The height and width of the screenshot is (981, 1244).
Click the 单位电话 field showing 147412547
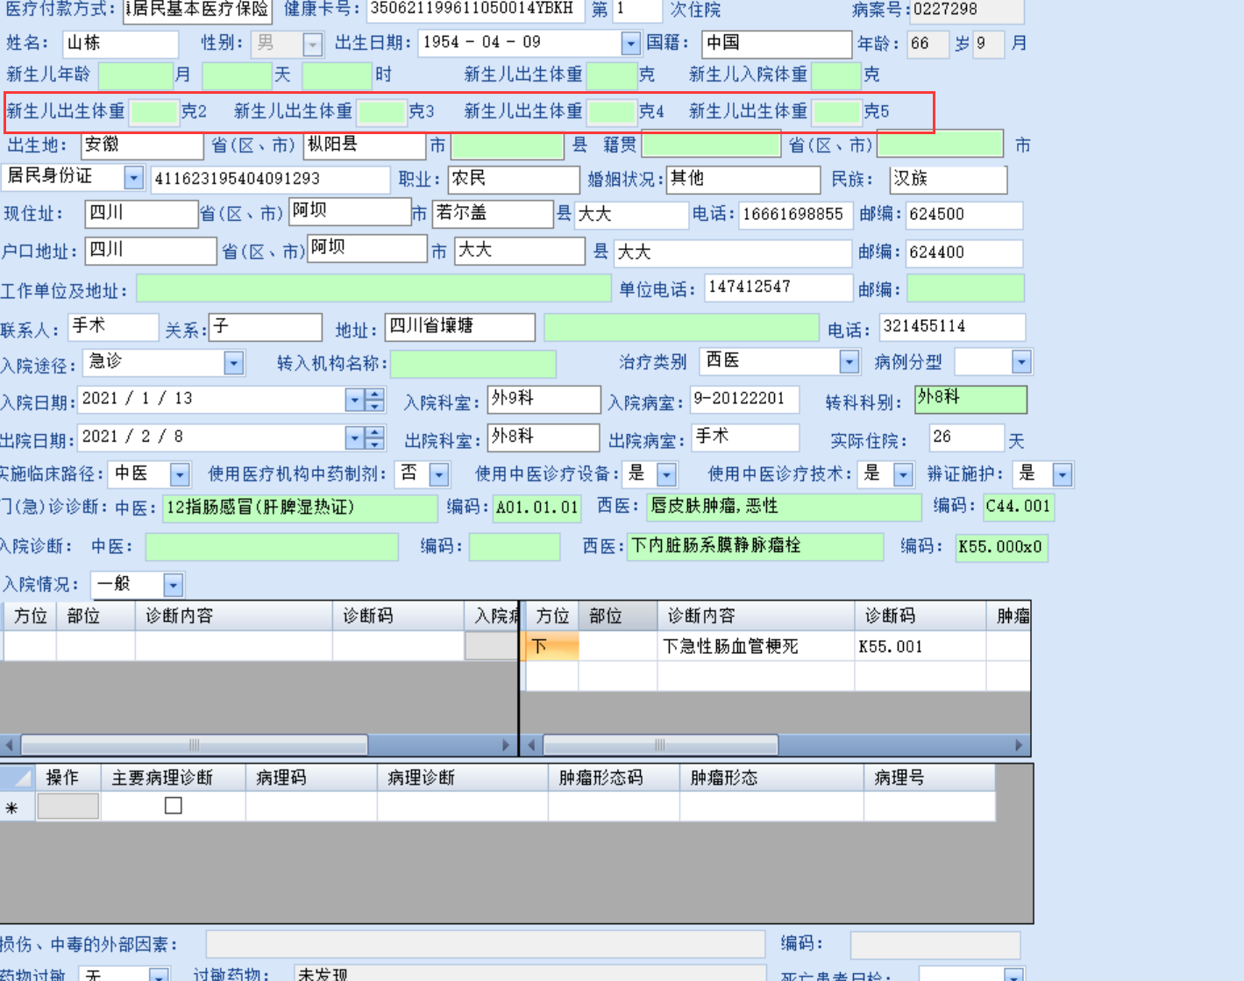[778, 288]
